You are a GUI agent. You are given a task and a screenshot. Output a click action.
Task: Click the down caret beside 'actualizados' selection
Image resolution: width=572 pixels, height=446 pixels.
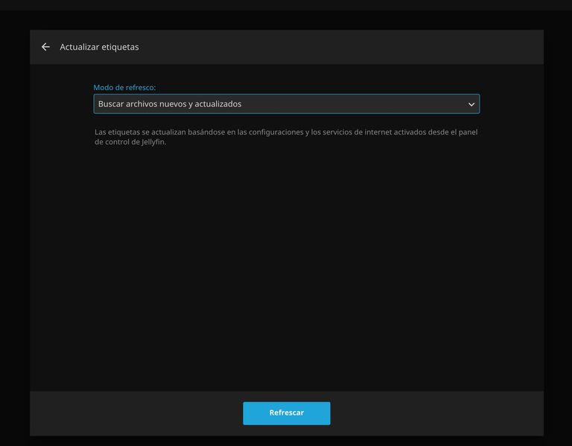click(x=471, y=105)
